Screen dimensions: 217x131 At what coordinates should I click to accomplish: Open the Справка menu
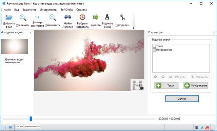click(81, 10)
